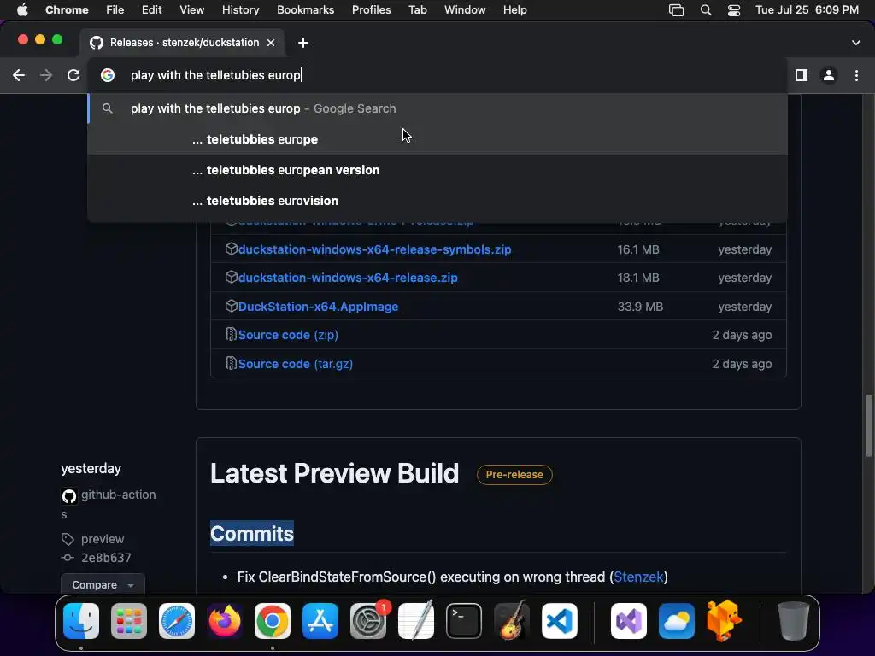Open Visual Studio from the Dock

(x=629, y=621)
